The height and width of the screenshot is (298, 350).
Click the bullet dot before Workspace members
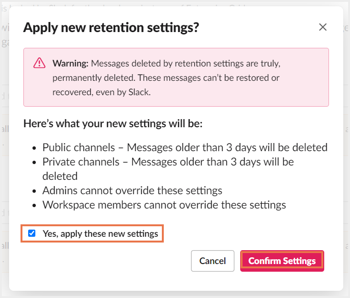tap(32, 205)
